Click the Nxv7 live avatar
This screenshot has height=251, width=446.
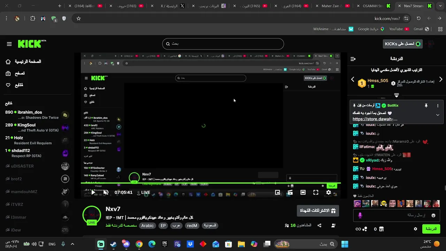tap(92, 215)
